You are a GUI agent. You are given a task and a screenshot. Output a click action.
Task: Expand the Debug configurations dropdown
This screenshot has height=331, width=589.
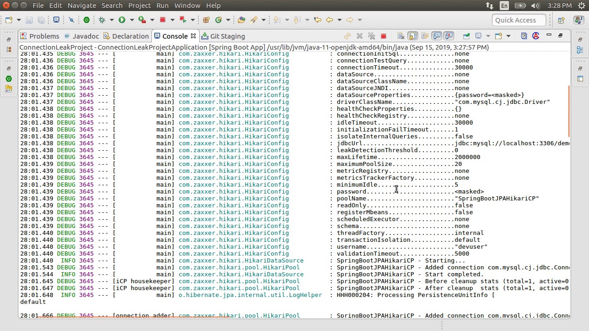click(x=112, y=20)
